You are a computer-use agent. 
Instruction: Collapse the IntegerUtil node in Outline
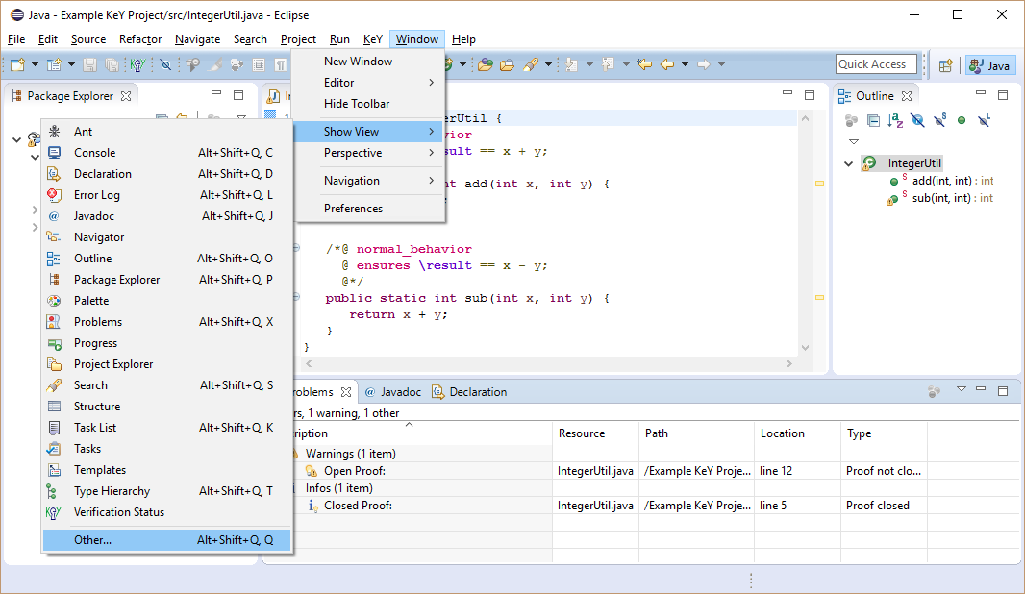848,163
